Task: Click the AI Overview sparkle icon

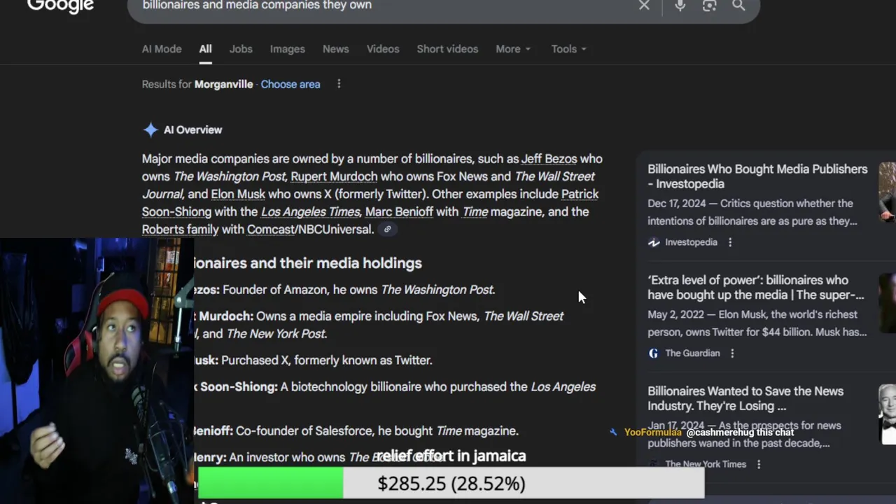Action: pos(150,129)
